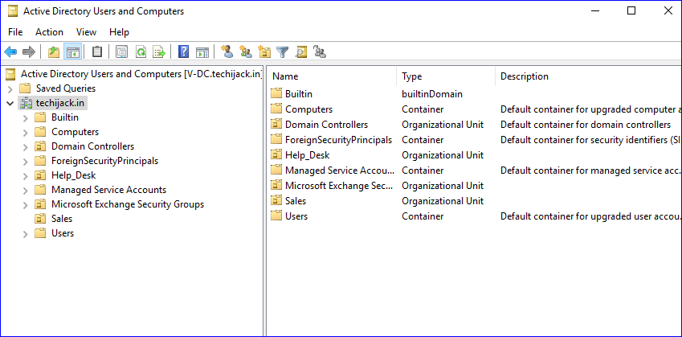Open Help via blue question mark icon
682x337 pixels.
184,52
